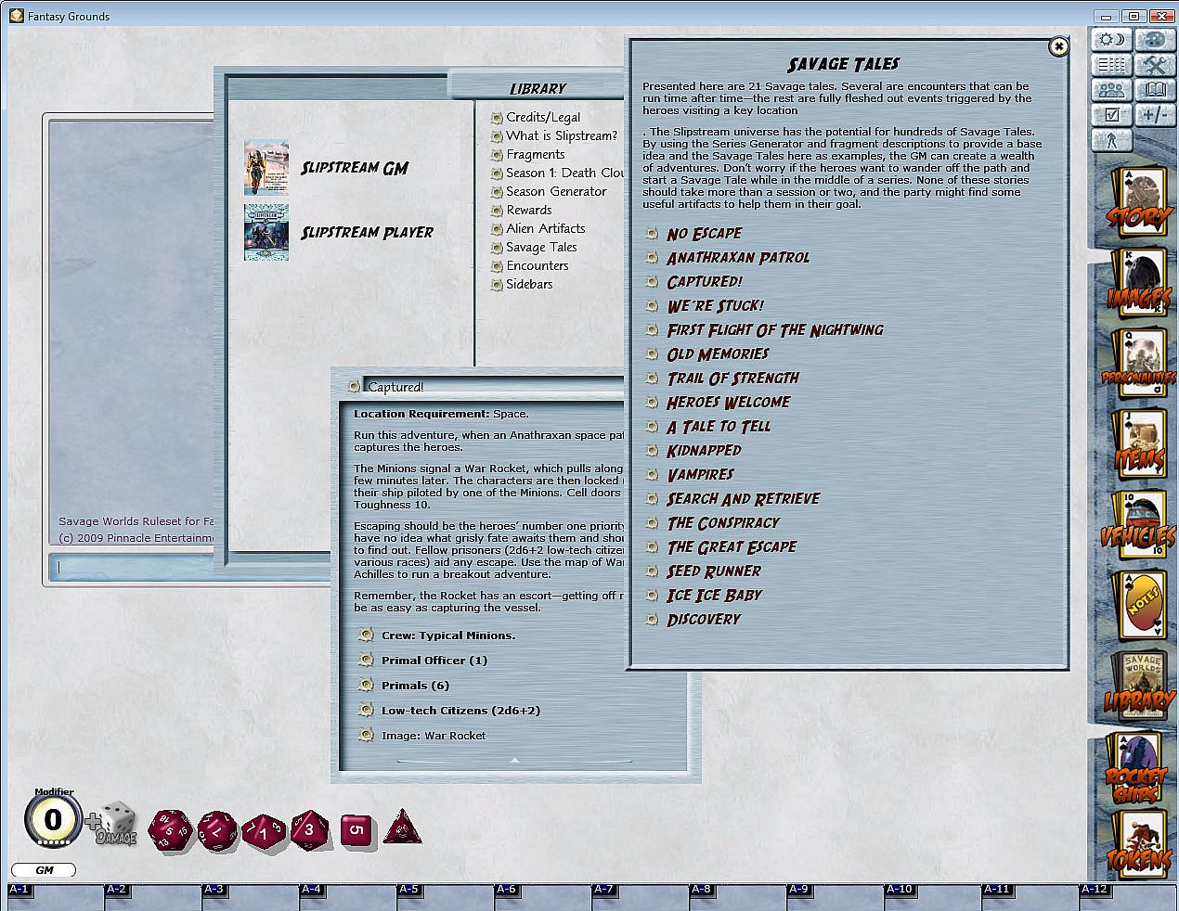This screenshot has height=911, width=1179.
Task: Open the Anathraxan Patrol tale
Action: click(738, 257)
